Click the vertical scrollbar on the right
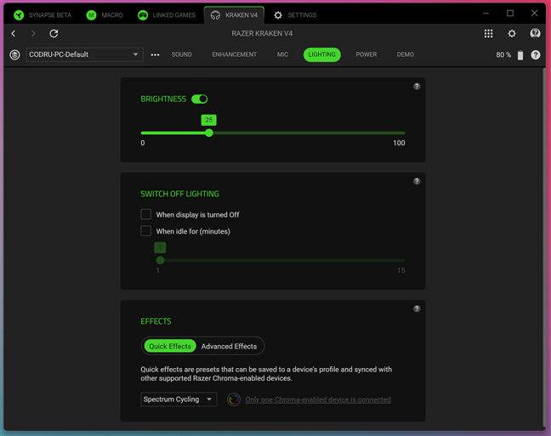The image size is (551, 436). [x=544, y=246]
